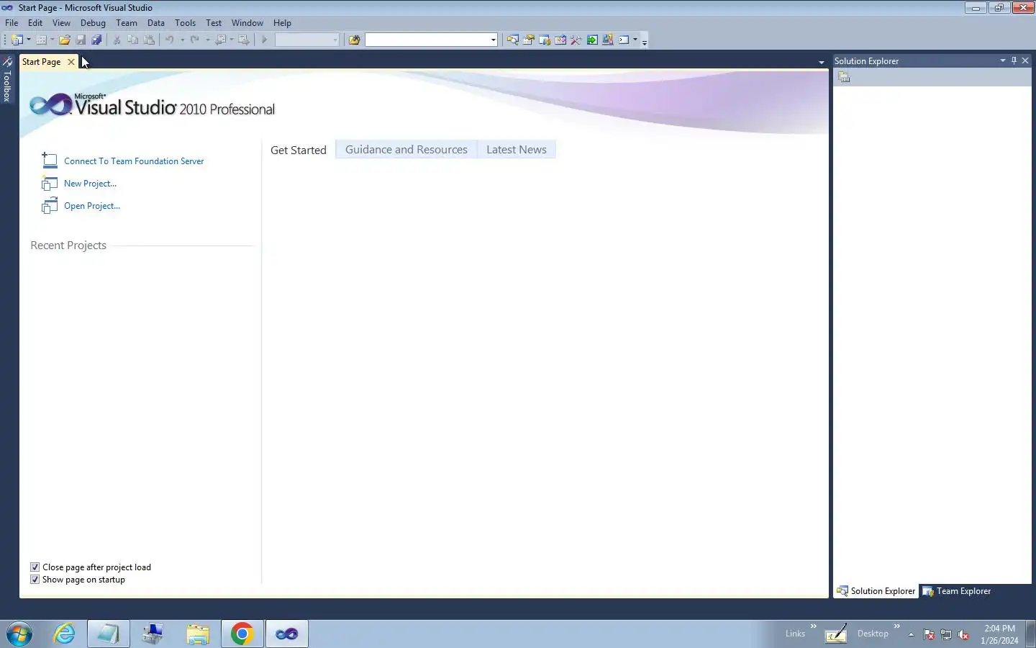Open the Debug menu
The height and width of the screenshot is (648, 1036).
pyautogui.click(x=93, y=23)
